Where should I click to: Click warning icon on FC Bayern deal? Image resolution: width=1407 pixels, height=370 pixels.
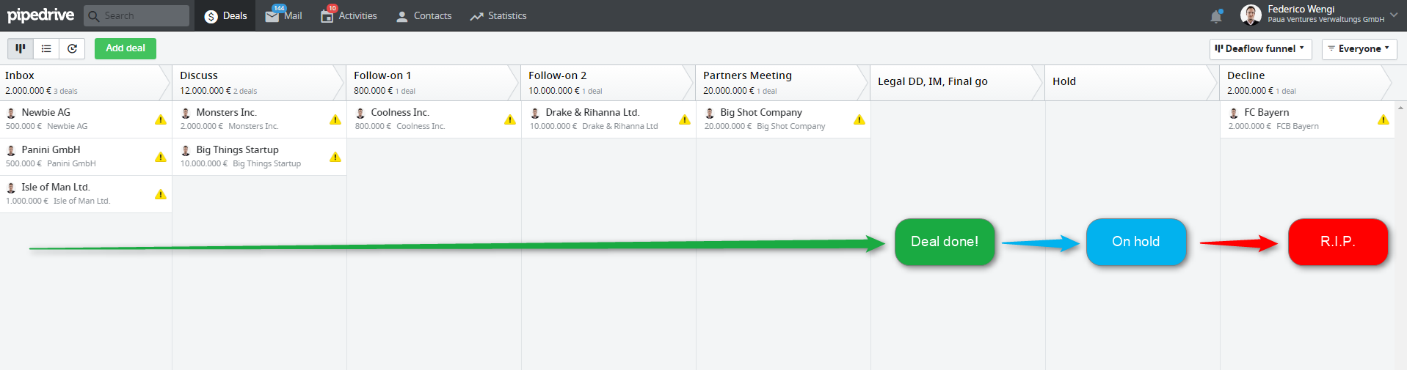click(x=1384, y=119)
